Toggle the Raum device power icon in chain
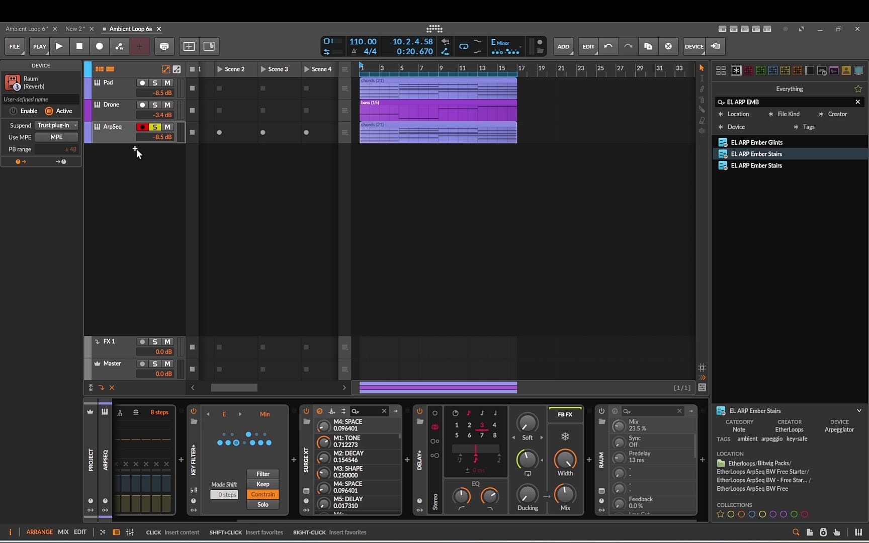The height and width of the screenshot is (543, 869). pos(601,411)
